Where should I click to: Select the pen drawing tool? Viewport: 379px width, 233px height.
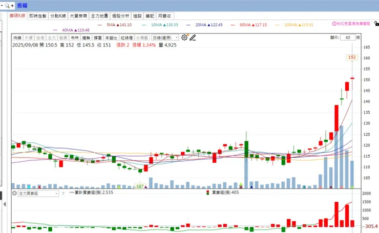pos(193,37)
